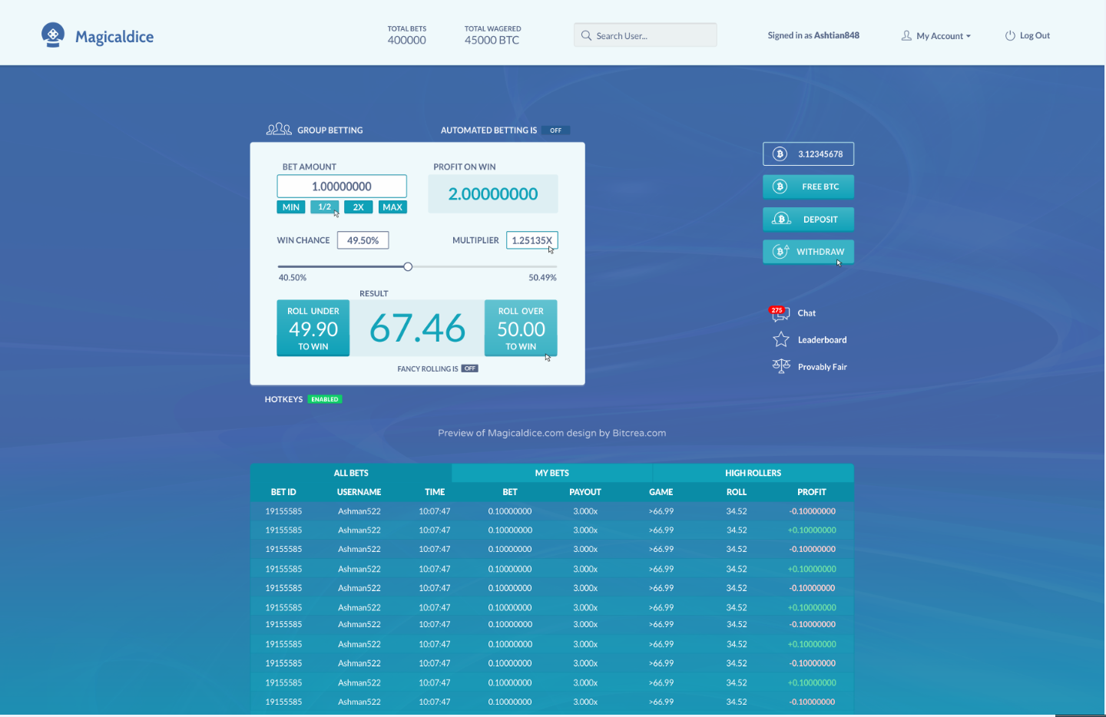The height and width of the screenshot is (717, 1106).
Task: Click the power icon next to Log Out
Action: [1010, 35]
